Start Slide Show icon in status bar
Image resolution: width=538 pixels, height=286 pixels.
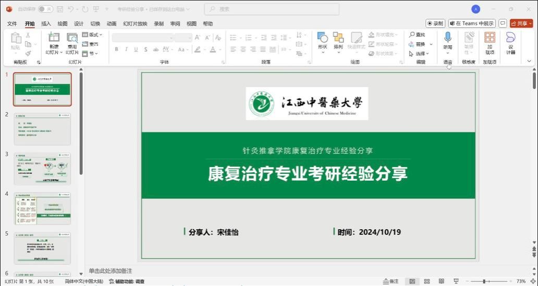(456, 281)
